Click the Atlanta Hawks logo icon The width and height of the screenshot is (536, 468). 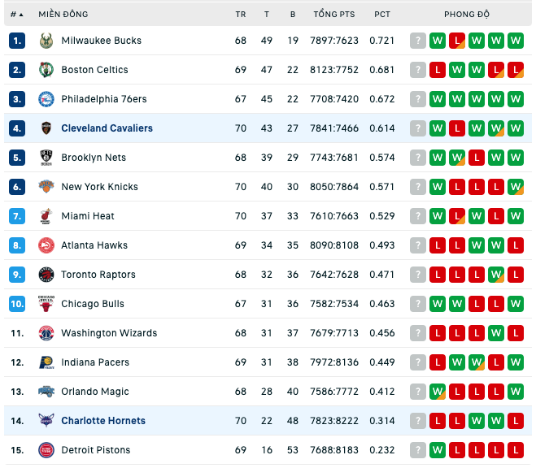point(46,245)
